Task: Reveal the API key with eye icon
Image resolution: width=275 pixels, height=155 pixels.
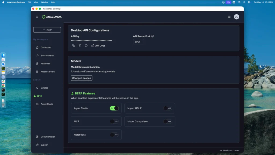Action: tap(74, 46)
